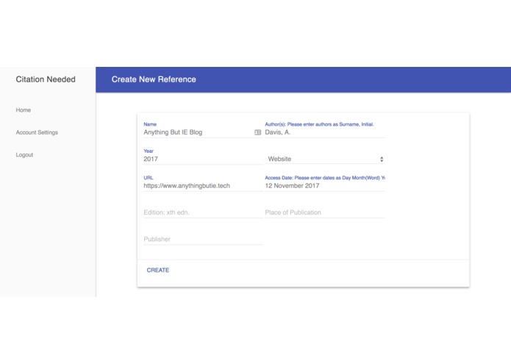
Task: Focus the Author(s) field containing Davis, A.
Action: click(x=324, y=132)
